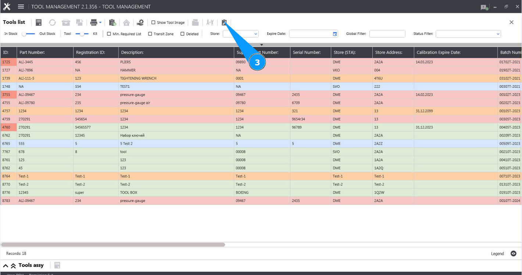Check the Min. Required List checkbox
The width and height of the screenshot is (522, 275).
[x=109, y=34]
